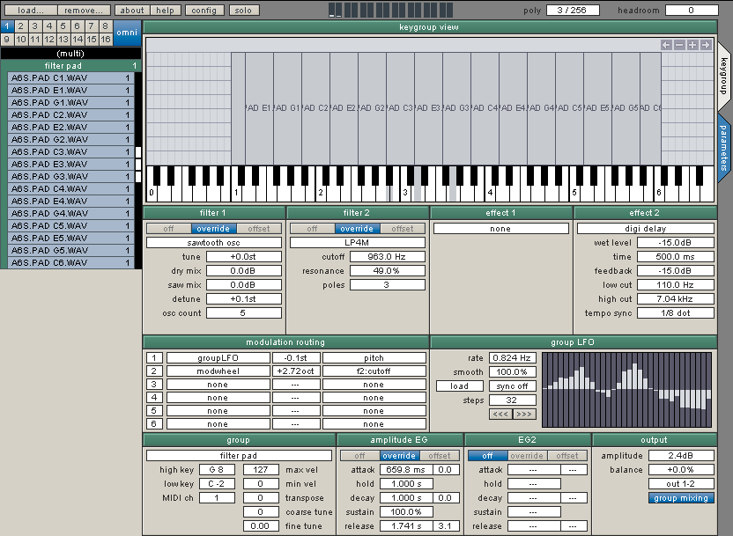
Task: Click the load... button in top bar
Action: [31, 11]
